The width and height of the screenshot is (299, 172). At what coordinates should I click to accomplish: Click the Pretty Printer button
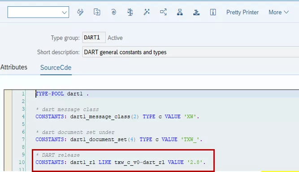243,13
